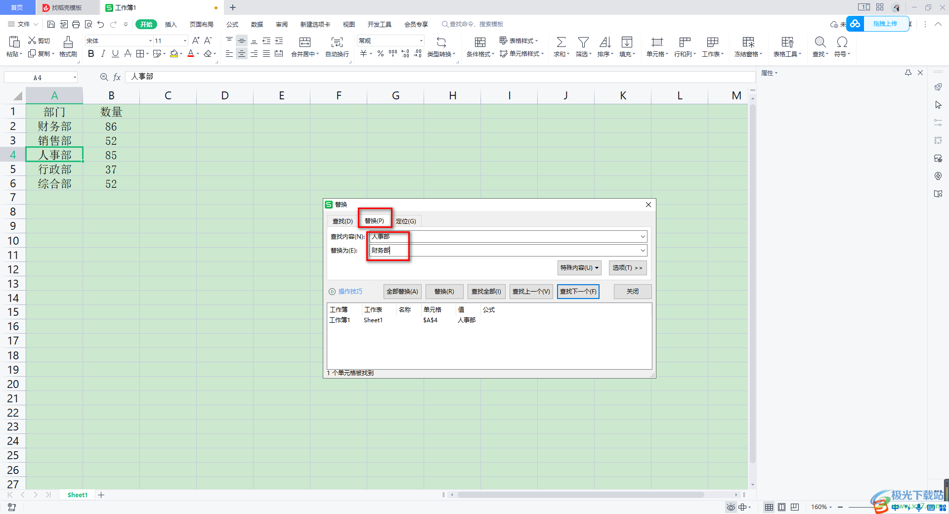This screenshot has height=514, width=949.
Task: Click the Save icon in quick access toolbar
Action: point(51,24)
